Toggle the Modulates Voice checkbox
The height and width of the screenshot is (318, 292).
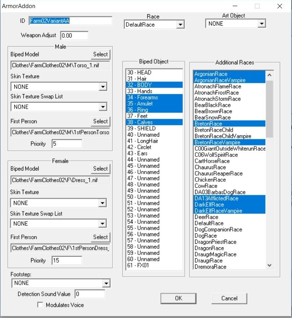pos(40,305)
